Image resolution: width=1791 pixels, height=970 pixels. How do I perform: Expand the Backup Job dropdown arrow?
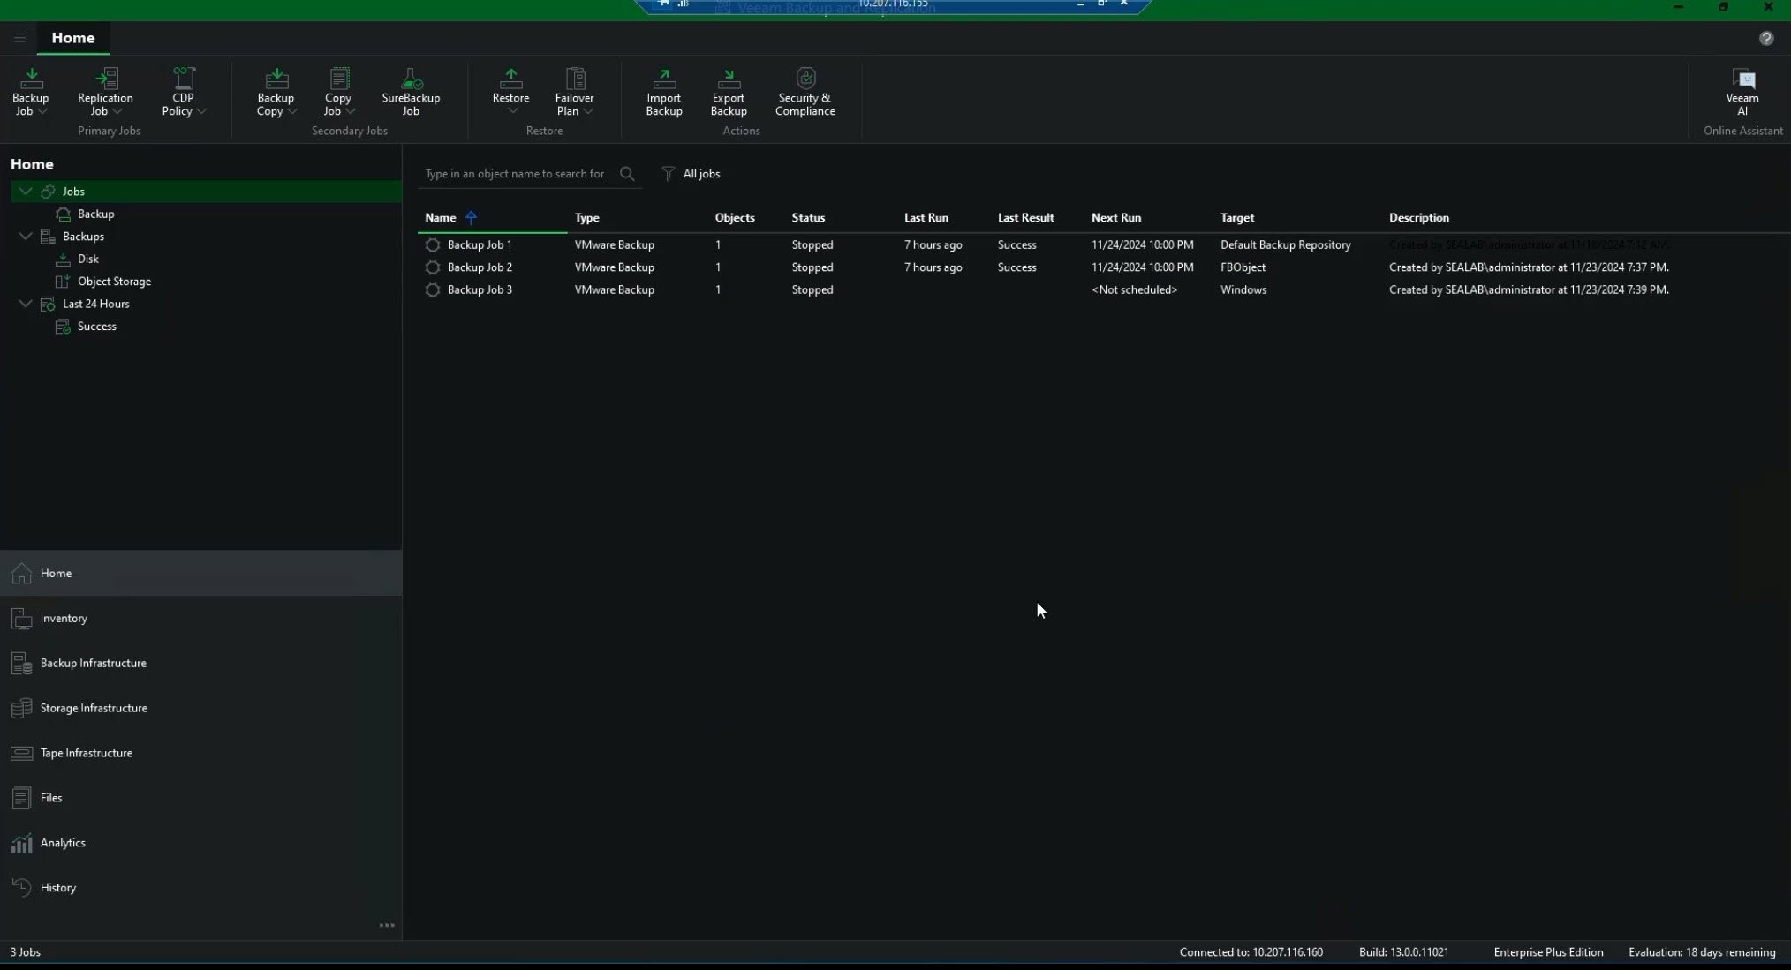(42, 112)
